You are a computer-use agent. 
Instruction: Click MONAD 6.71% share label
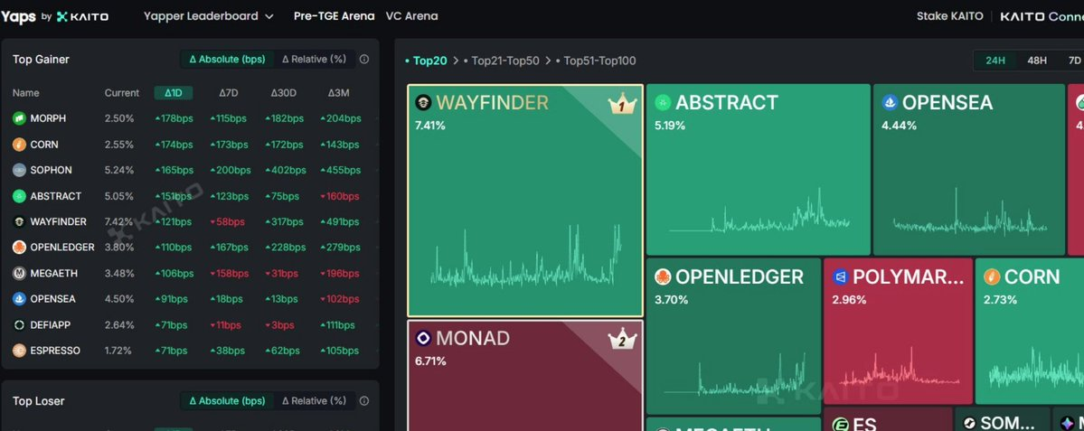tap(430, 361)
